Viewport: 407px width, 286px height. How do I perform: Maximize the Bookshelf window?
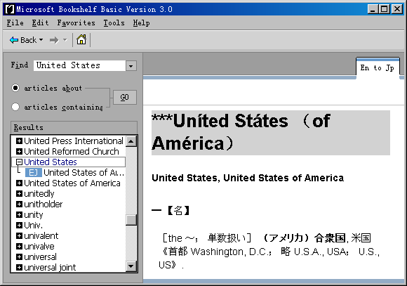tap(384, 9)
